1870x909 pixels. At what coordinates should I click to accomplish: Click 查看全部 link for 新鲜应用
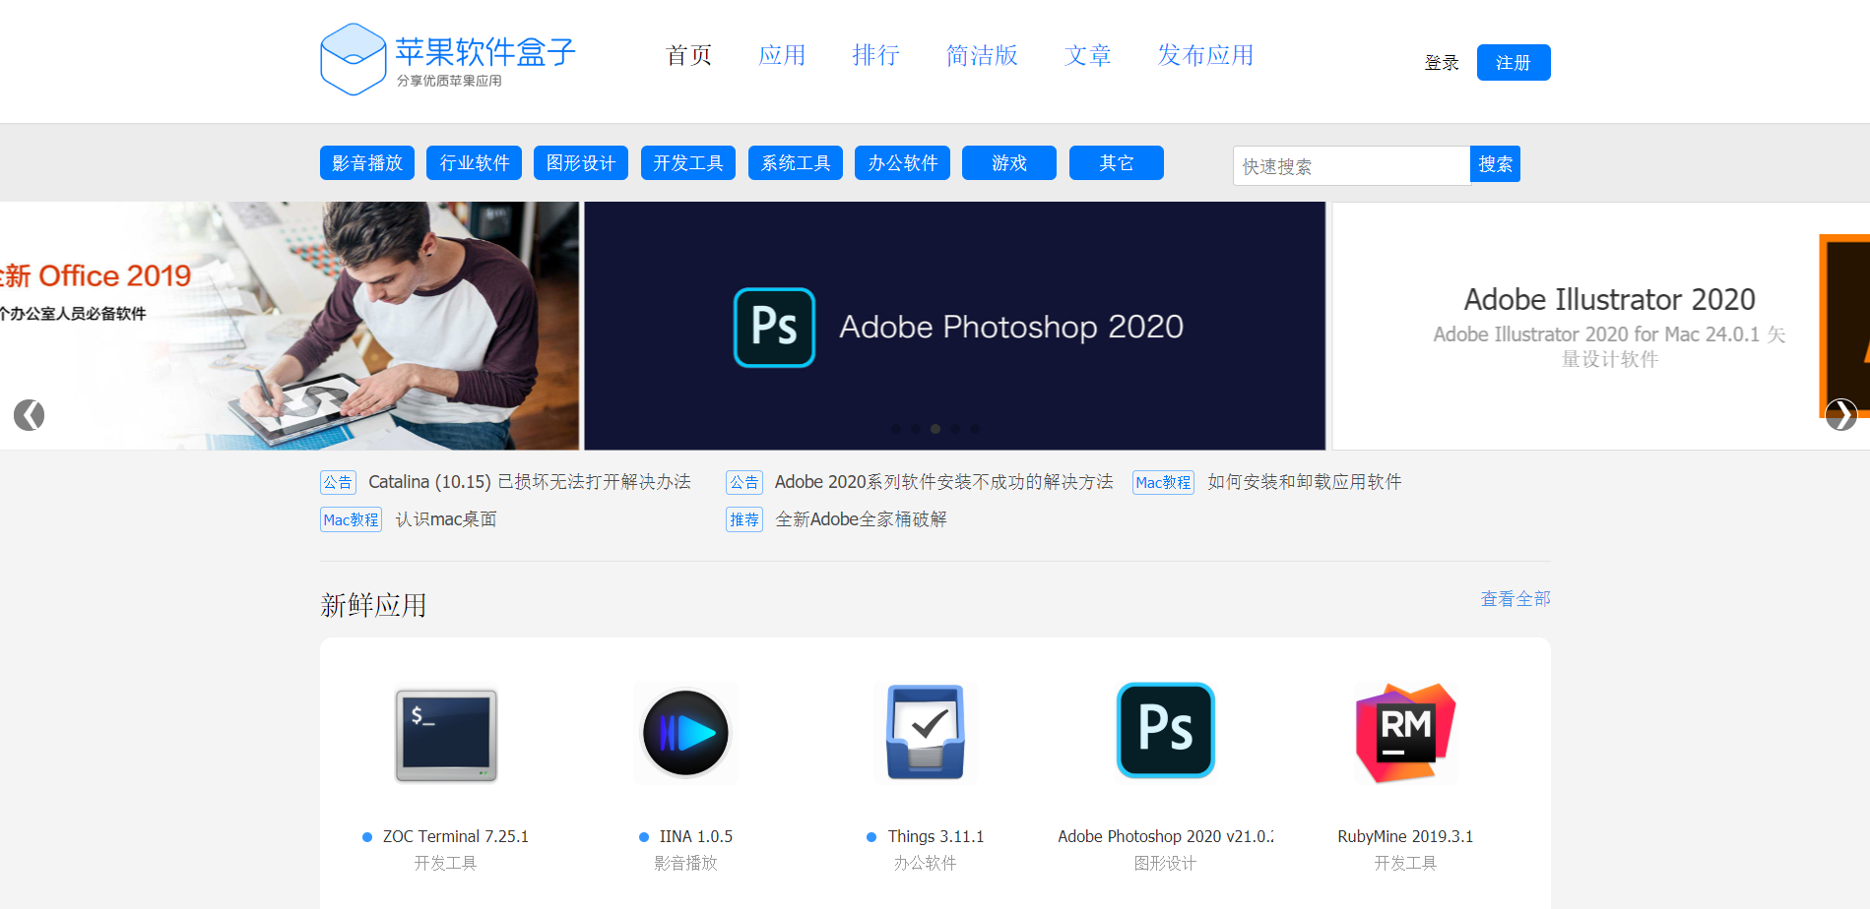[x=1515, y=599]
